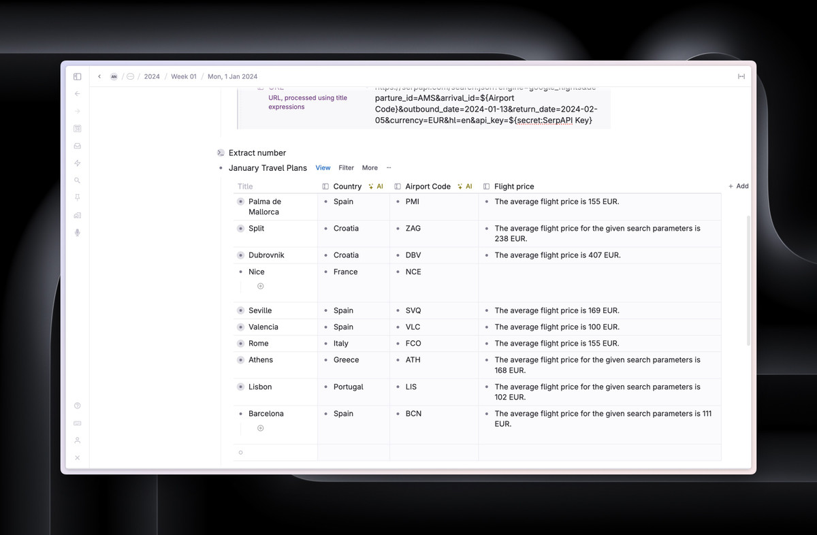Open the three-dot options after More

point(389,167)
